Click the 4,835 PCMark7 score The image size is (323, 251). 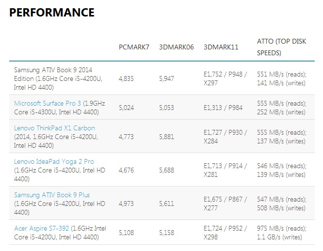tap(126, 78)
